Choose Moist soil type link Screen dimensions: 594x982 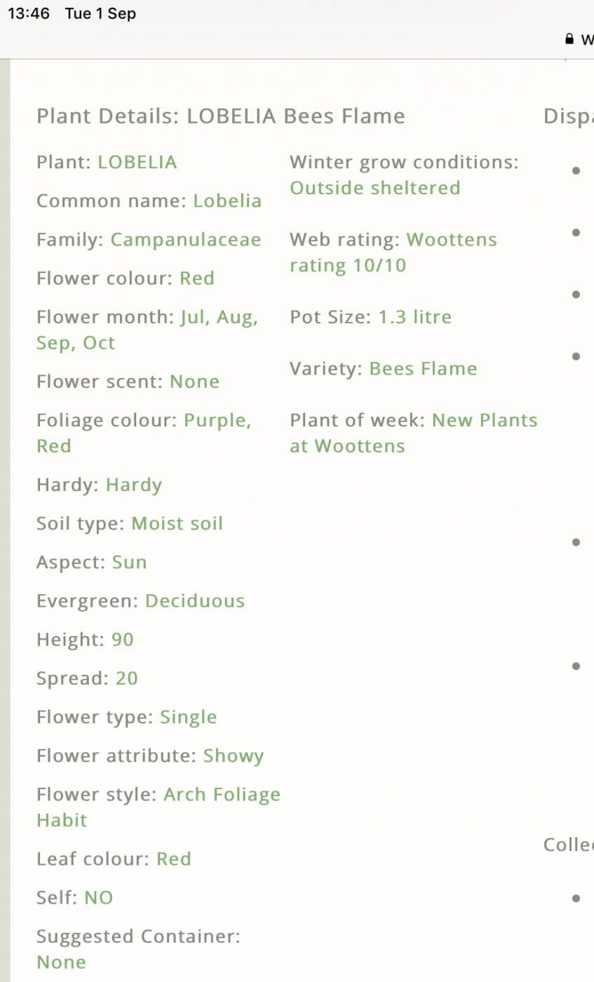[177, 524]
